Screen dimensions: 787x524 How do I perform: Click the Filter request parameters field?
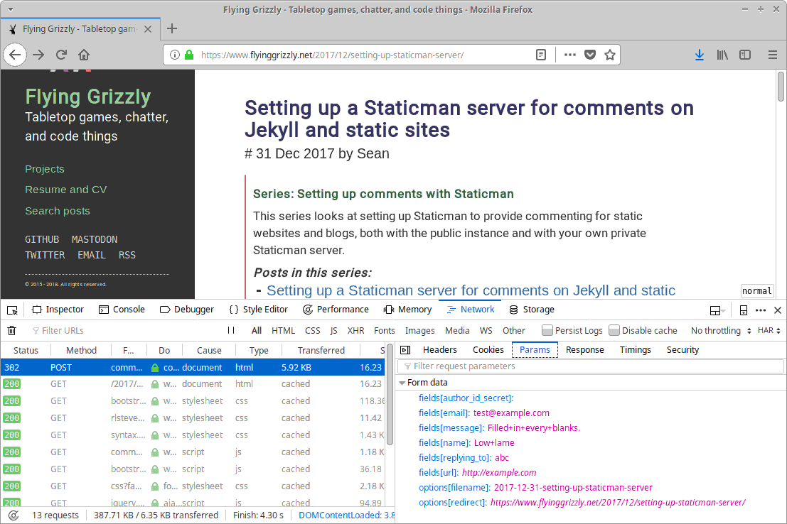tap(590, 366)
